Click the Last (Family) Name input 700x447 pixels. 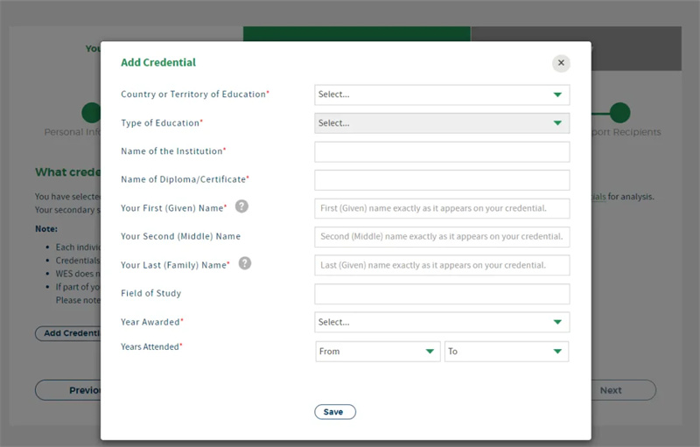click(x=441, y=265)
